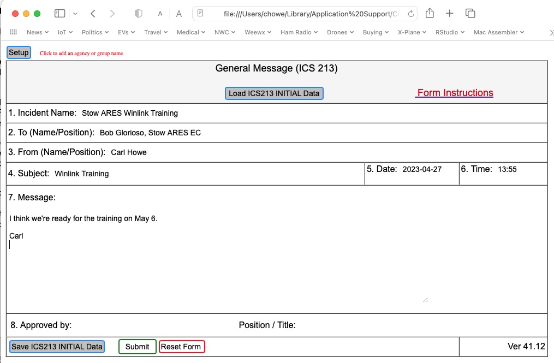Decrease text size with small A
This screenshot has height=363, width=554.
160,14
